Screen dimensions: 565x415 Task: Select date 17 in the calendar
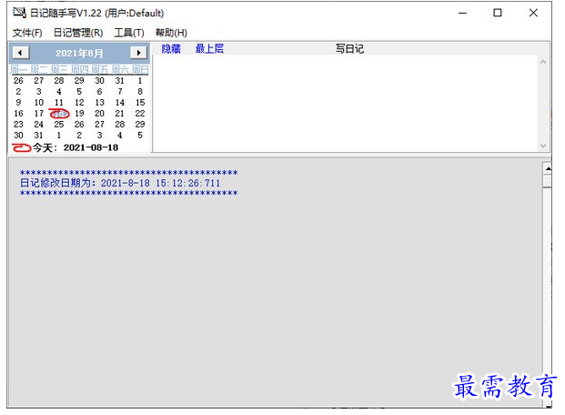39,114
